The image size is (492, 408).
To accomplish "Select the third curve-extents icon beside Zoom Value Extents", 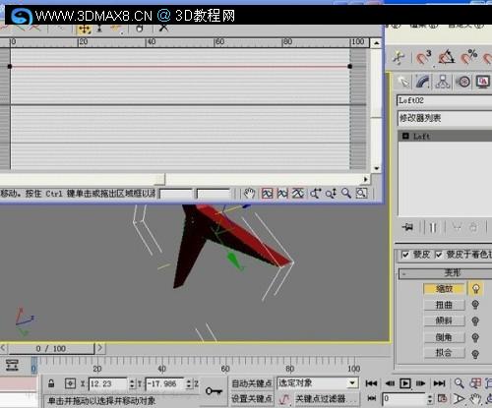I will pyautogui.click(x=298, y=194).
